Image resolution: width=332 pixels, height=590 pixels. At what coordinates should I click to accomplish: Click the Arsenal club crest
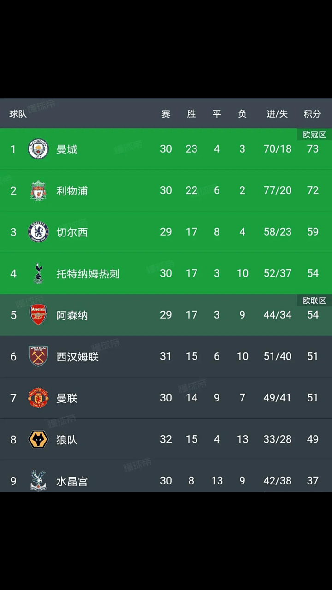[x=38, y=315]
